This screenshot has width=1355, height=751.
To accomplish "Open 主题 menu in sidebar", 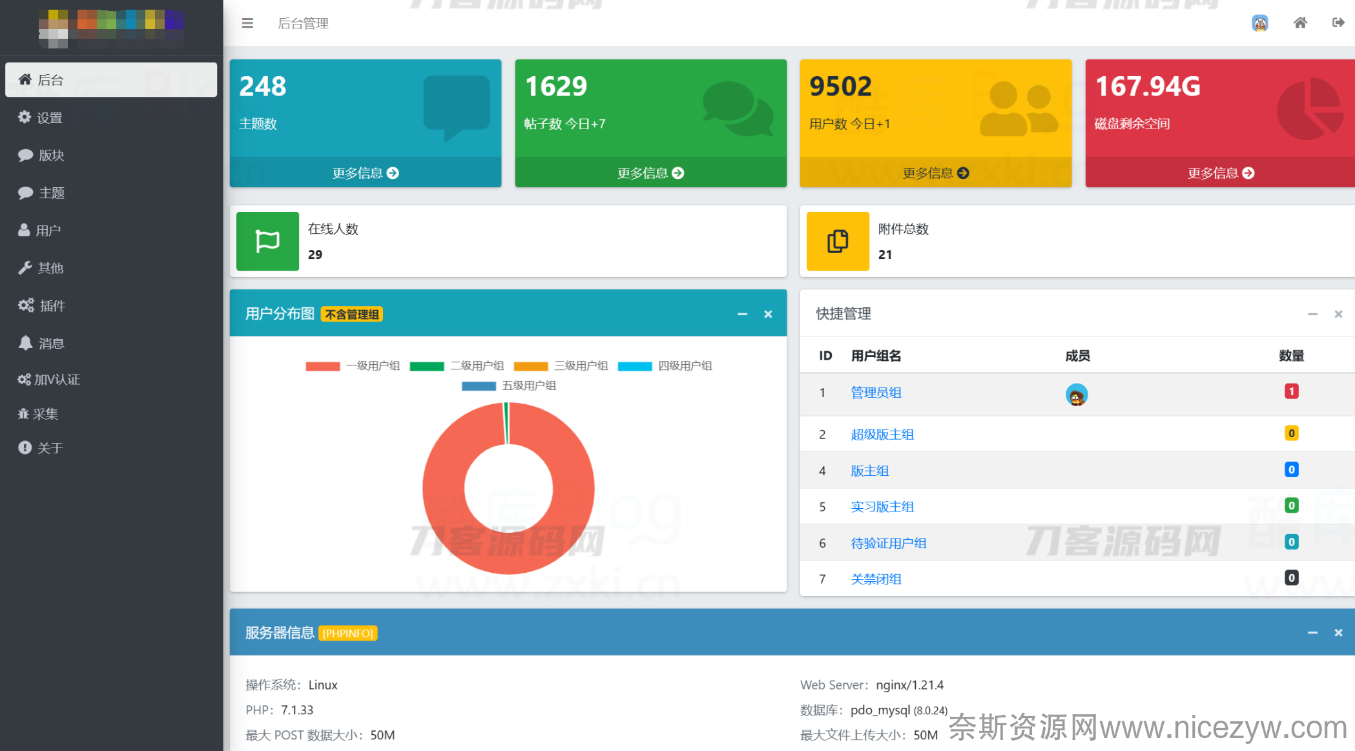I will 111,192.
